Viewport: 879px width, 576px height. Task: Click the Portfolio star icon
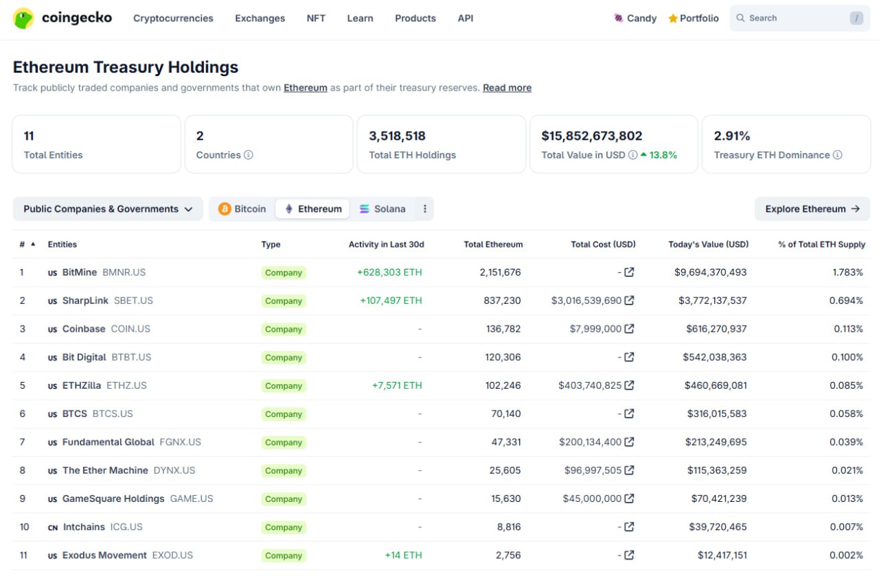pos(673,19)
